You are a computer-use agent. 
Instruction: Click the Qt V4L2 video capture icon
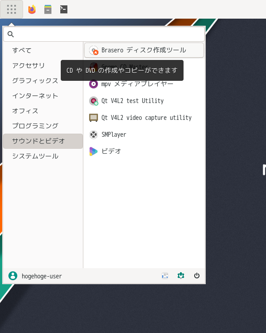coord(94,118)
